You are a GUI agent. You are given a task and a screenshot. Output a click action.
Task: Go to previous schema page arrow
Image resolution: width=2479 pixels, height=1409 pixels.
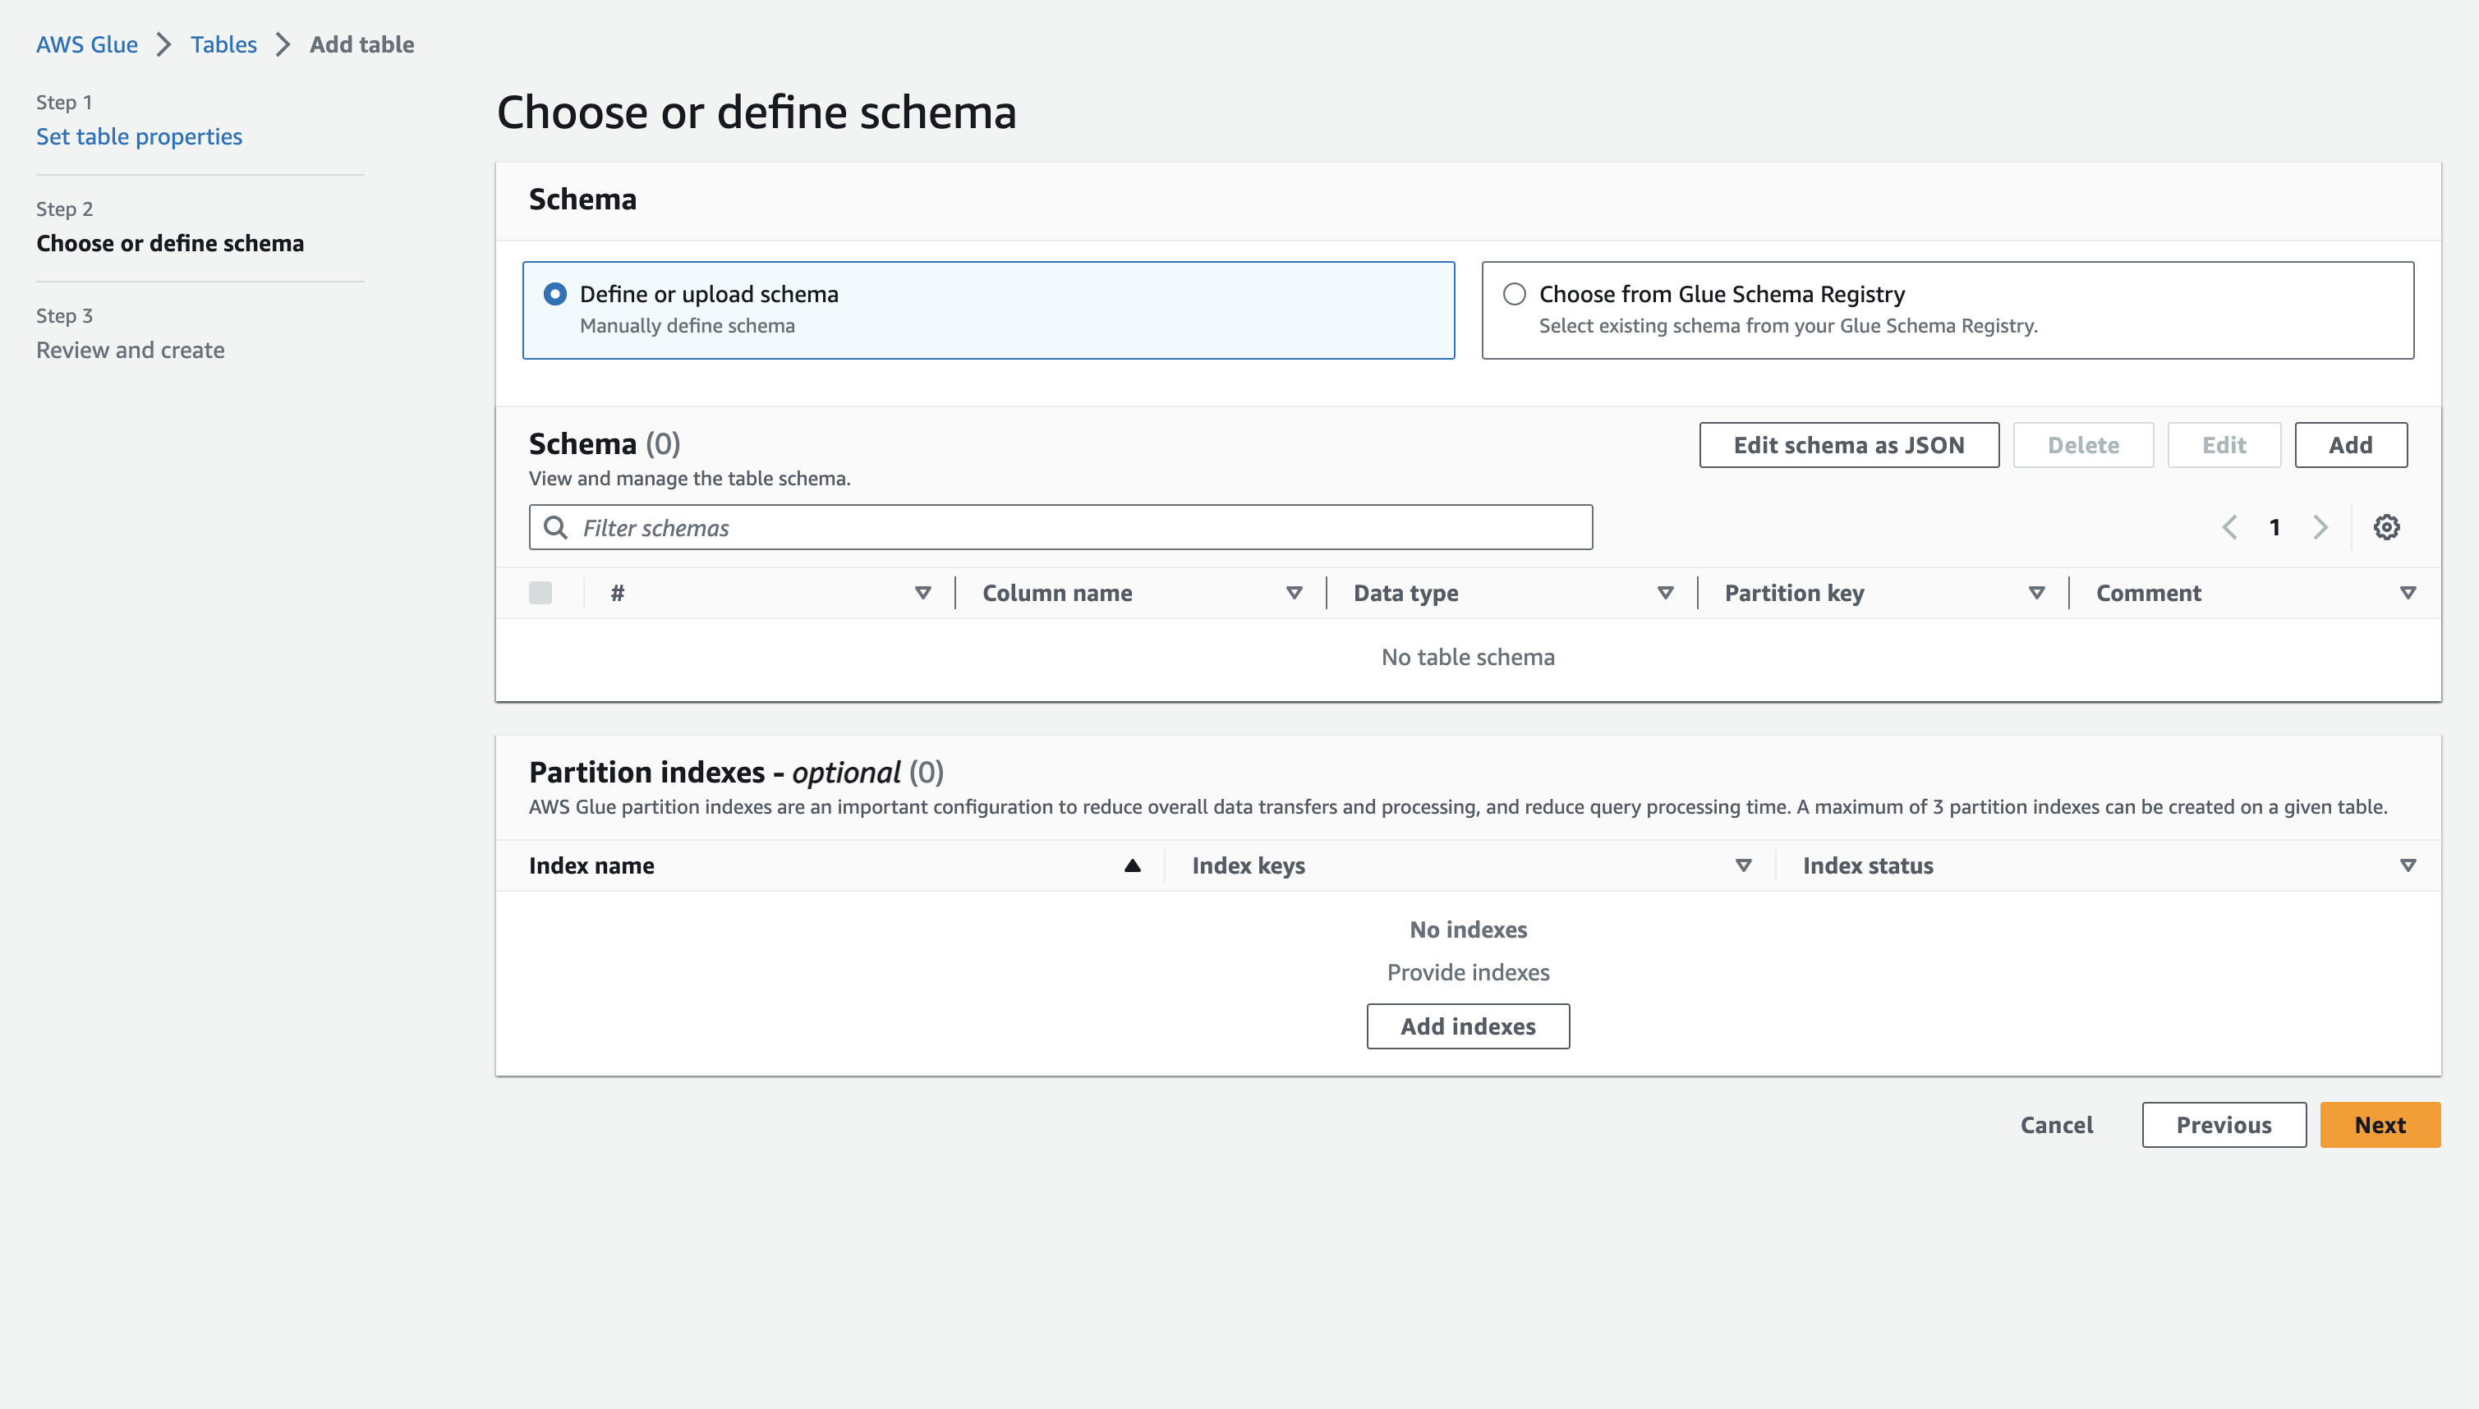[x=2229, y=527]
